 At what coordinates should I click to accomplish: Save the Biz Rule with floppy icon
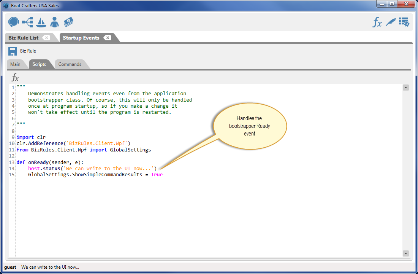point(13,51)
